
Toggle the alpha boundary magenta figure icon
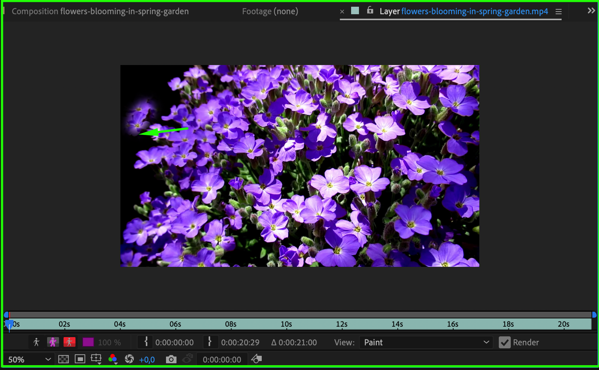click(53, 342)
